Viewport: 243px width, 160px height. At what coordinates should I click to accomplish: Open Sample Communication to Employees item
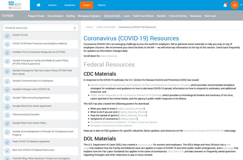point(41,82)
